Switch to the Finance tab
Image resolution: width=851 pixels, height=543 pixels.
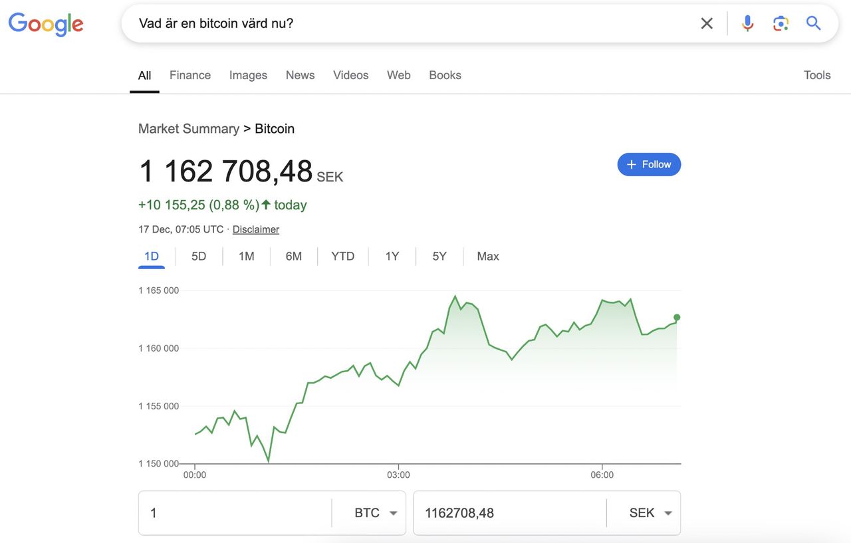tap(190, 75)
